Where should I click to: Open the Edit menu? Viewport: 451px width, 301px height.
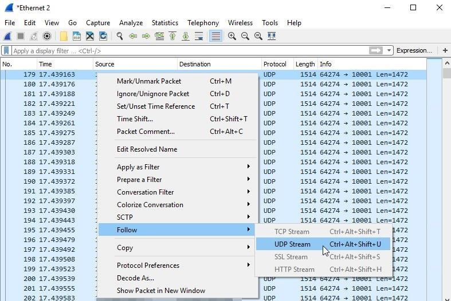point(30,23)
